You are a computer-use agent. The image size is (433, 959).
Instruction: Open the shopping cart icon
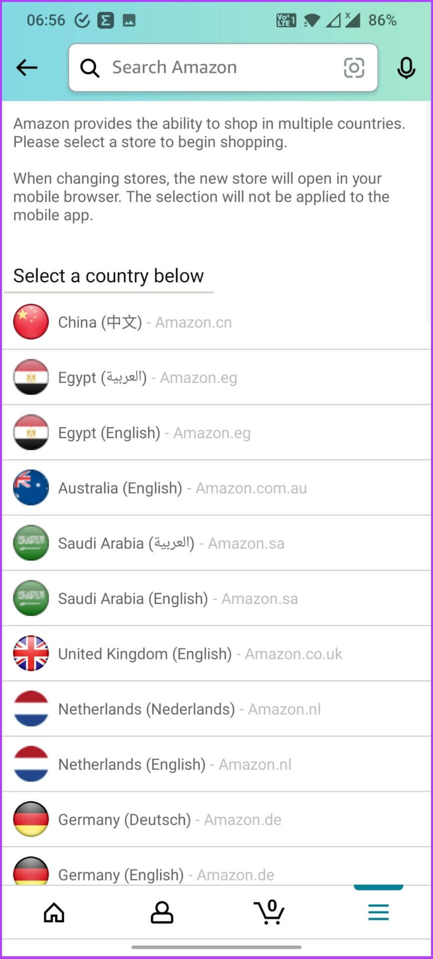click(x=269, y=912)
